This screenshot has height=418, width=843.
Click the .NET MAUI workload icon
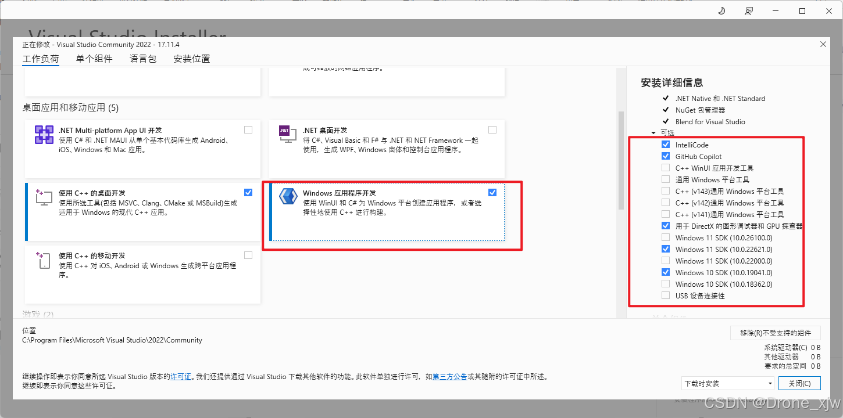coord(44,135)
